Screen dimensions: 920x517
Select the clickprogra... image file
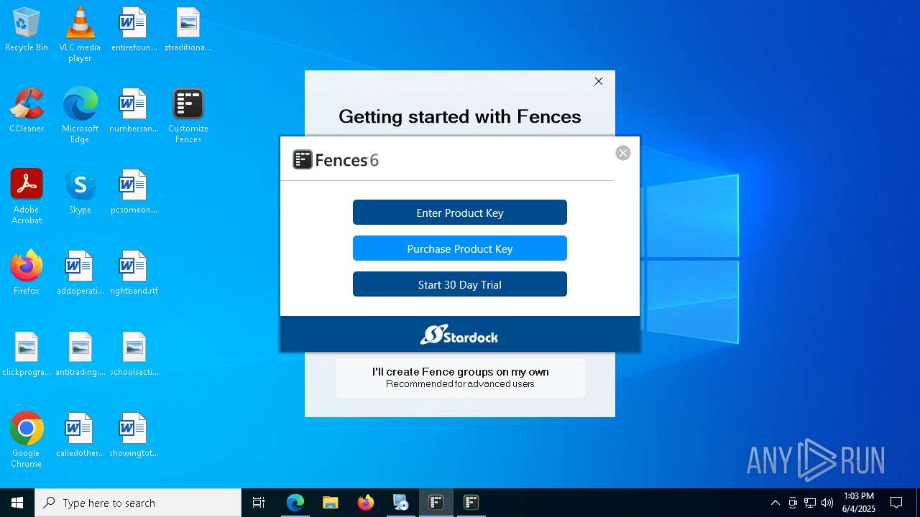(x=27, y=355)
